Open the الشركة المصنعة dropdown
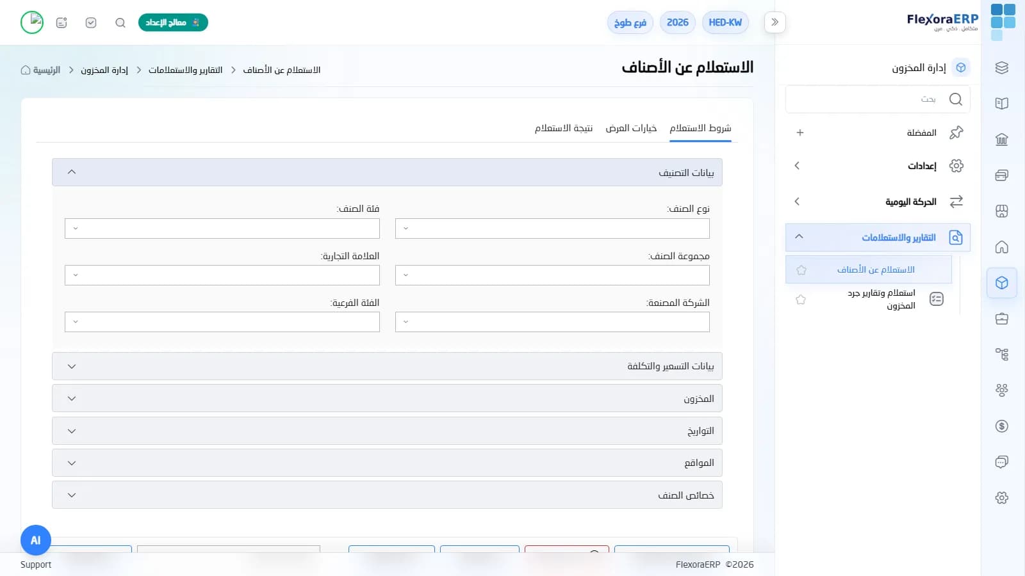This screenshot has width=1025, height=576. pos(552,322)
